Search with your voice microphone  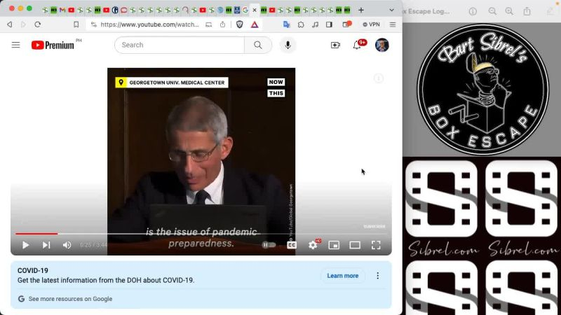(288, 45)
